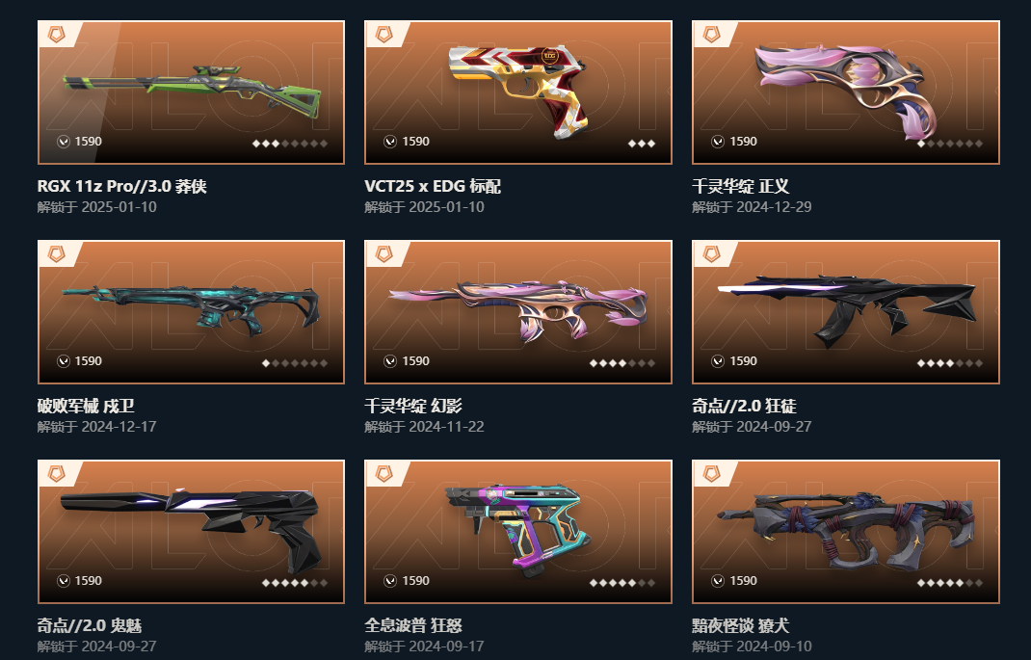Click upgrade level diamonds on 奇点//2.0 鬼魅 card
This screenshot has width=1031, height=660.
pos(295,582)
